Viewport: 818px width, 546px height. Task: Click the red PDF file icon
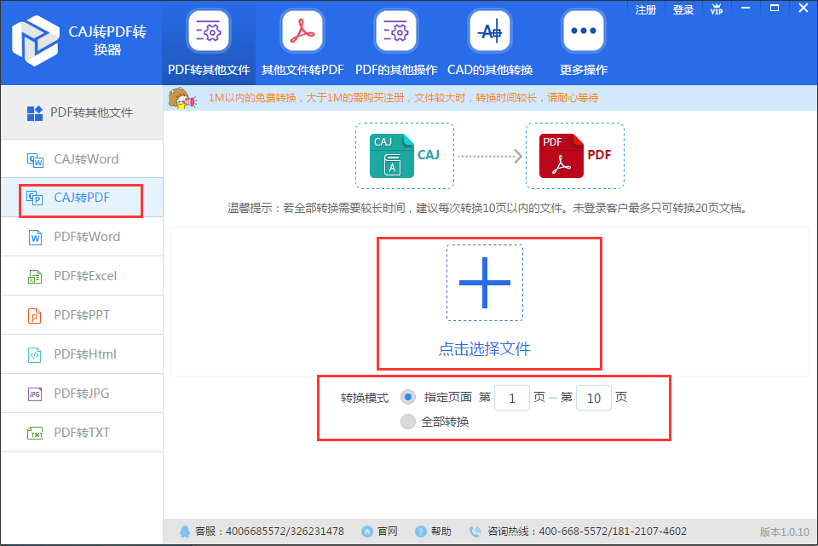(x=562, y=156)
